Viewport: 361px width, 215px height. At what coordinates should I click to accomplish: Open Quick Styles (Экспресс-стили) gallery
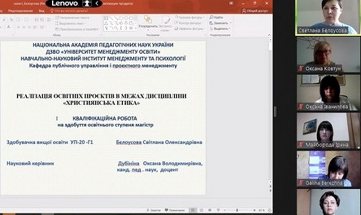coord(165,23)
